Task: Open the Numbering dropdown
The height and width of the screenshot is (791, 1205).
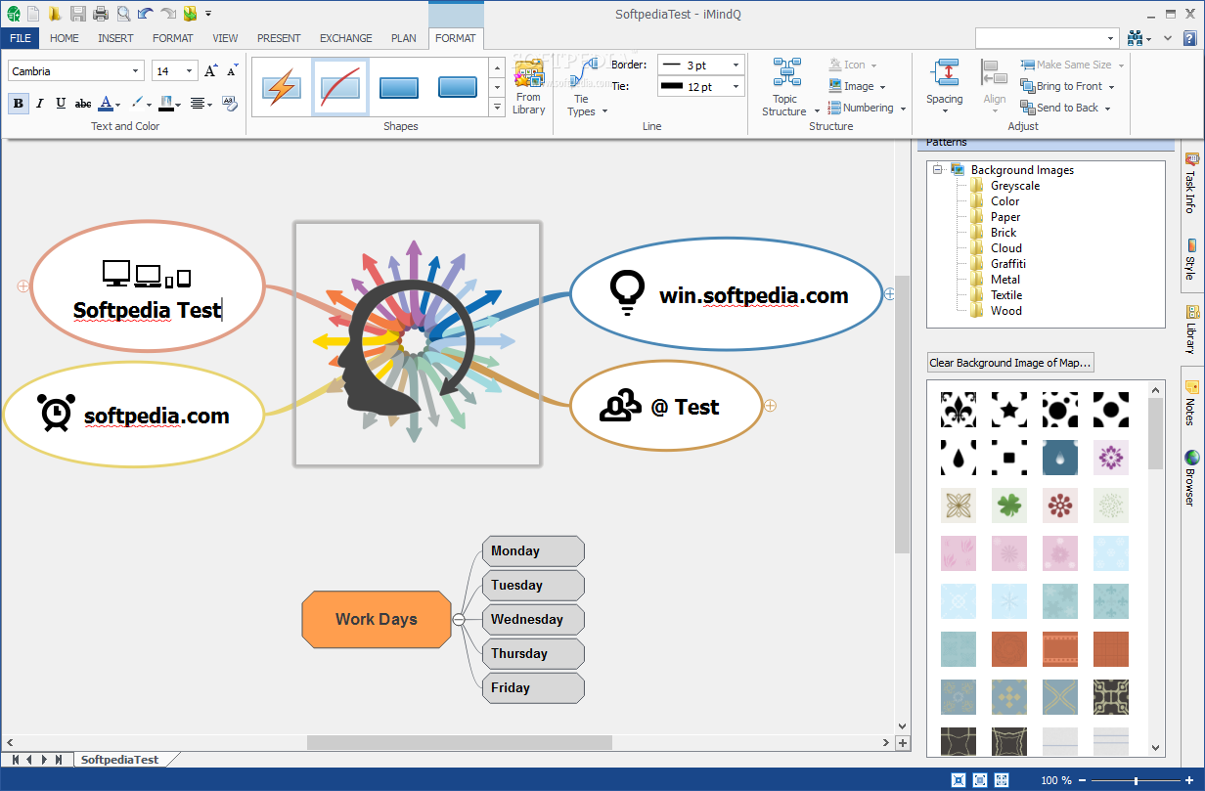Action: click(x=867, y=108)
